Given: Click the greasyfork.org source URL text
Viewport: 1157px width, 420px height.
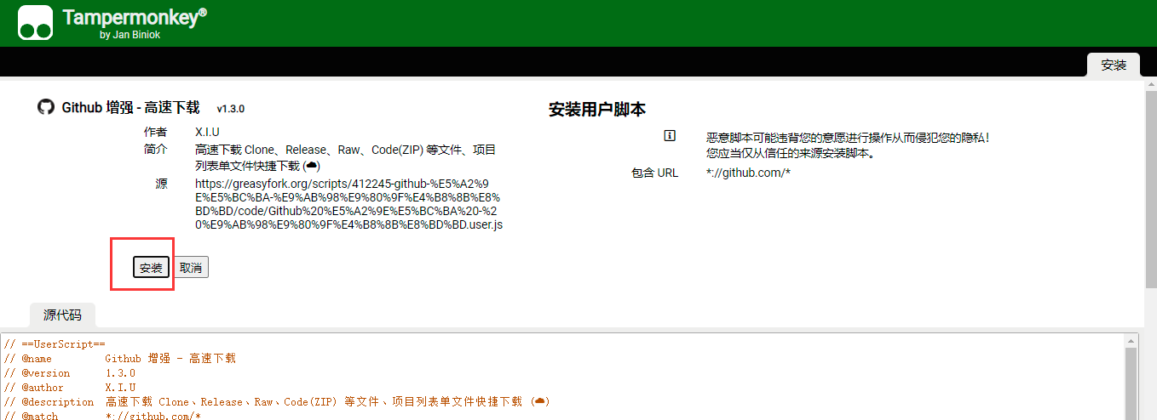Looking at the screenshot, I should click(349, 204).
